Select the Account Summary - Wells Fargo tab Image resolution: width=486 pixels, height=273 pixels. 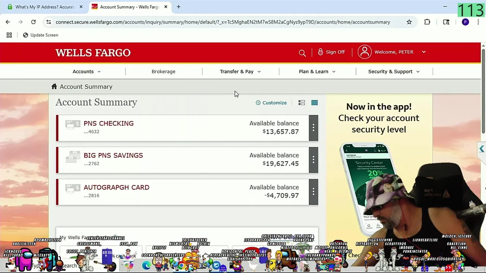(x=129, y=7)
